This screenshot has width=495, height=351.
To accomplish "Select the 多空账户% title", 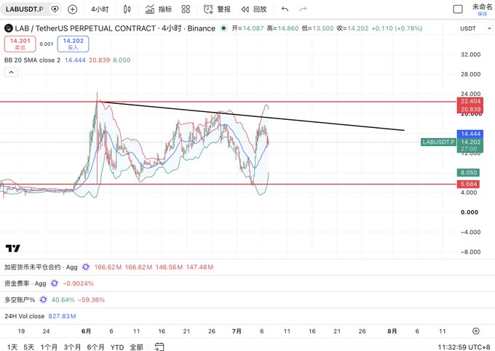I will [x=20, y=299].
